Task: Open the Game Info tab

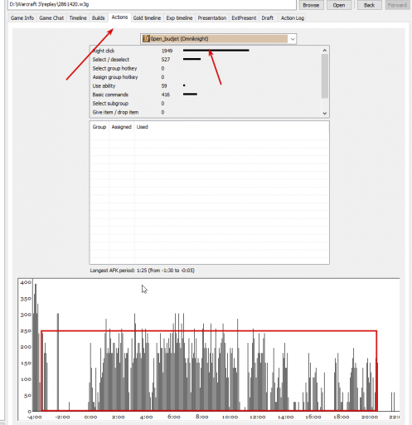Action: tap(22, 18)
